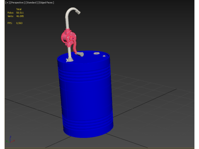Image resolution: width=199 pixels, height=149 pixels.
Task: Select the gray pump crank handle
Action: pyautogui.click(x=80, y=54)
